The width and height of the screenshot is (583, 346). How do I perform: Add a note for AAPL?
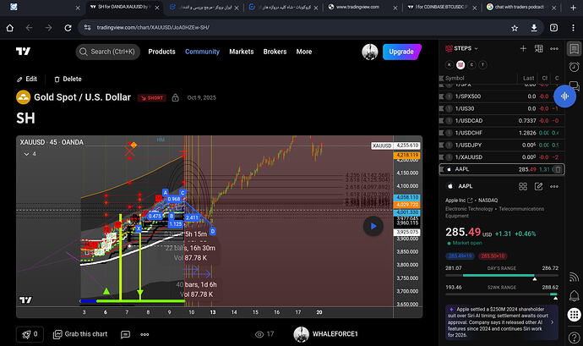(x=538, y=186)
